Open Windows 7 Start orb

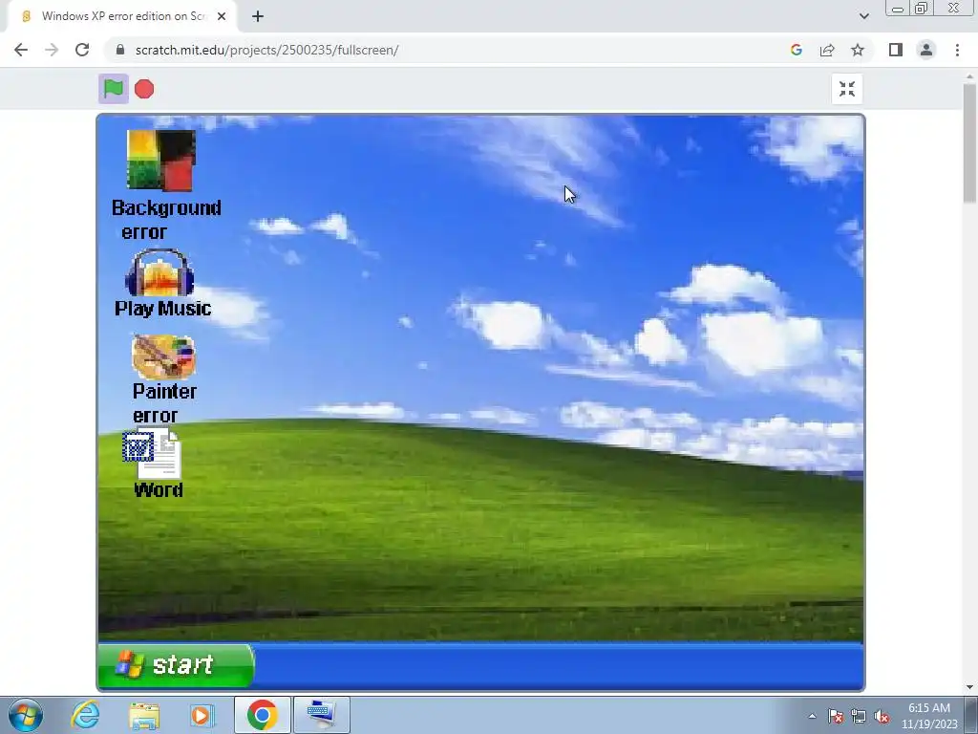[x=26, y=715]
